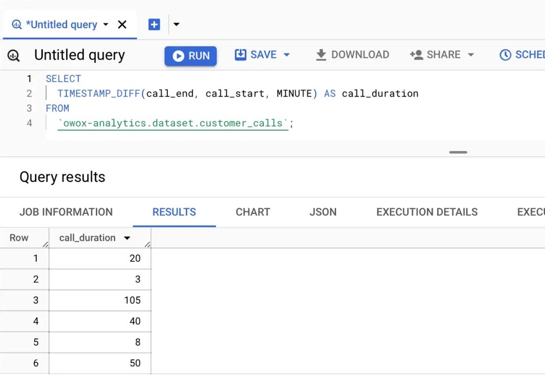545x391 pixels.
Task: Save the query
Action: [x=256, y=55]
